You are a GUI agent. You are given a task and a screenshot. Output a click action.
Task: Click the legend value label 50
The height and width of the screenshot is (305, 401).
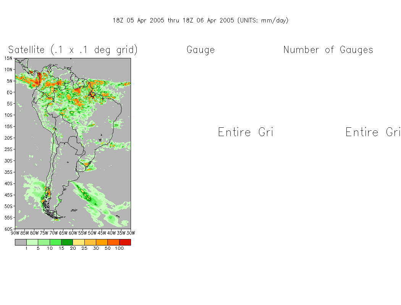108,248
